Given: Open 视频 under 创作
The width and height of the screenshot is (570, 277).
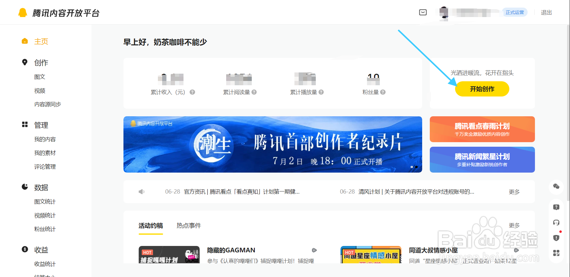Looking at the screenshot, I should (40, 91).
